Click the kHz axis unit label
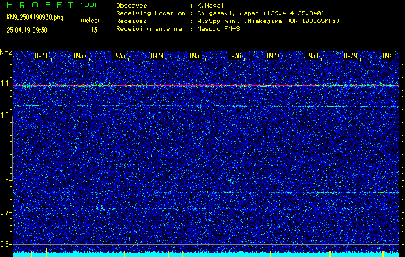The image size is (405, 257). tap(6, 52)
